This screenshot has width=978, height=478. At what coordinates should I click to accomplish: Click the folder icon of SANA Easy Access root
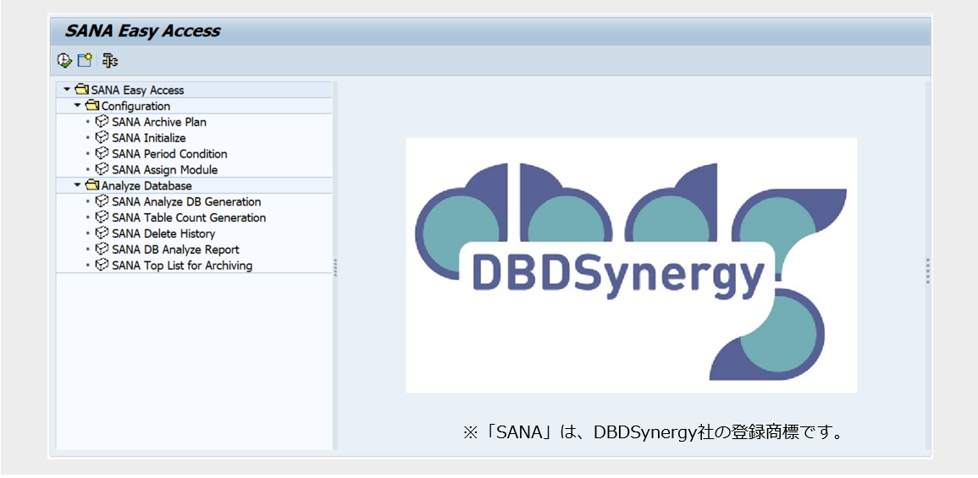point(81,90)
